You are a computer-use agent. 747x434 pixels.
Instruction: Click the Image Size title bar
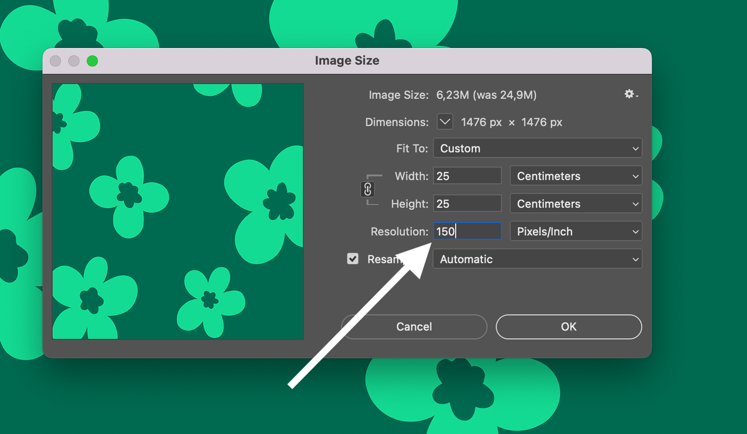point(347,61)
